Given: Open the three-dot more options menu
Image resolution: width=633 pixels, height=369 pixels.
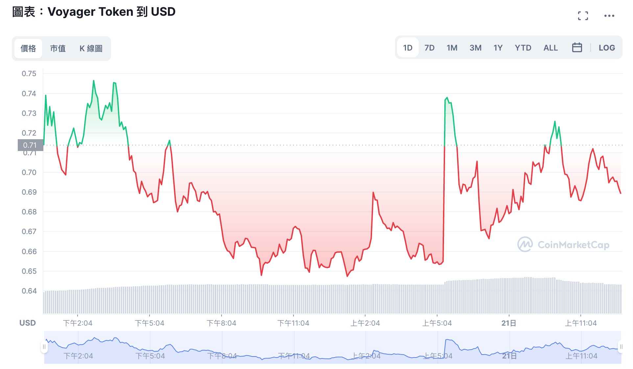Looking at the screenshot, I should coord(609,15).
